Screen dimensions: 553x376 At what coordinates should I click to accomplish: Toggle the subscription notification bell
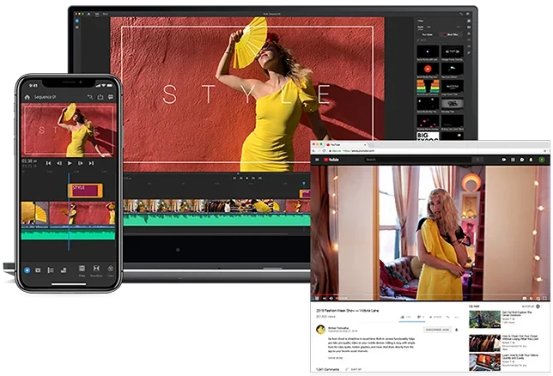click(456, 330)
